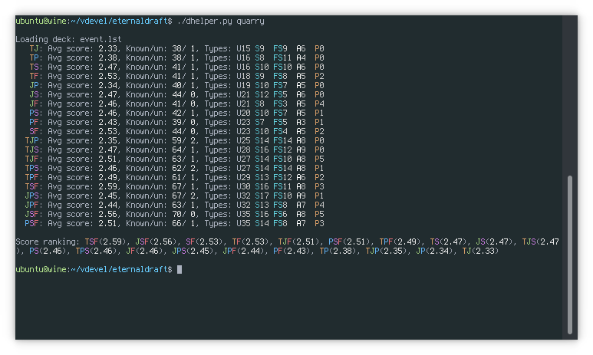Click the 'TP:' row label

coord(36,58)
